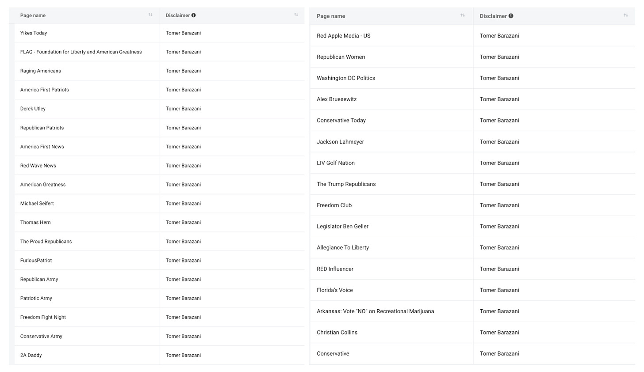
Task: Click Tomer Barazani disclaimer for Republican Women
Action: click(x=499, y=57)
